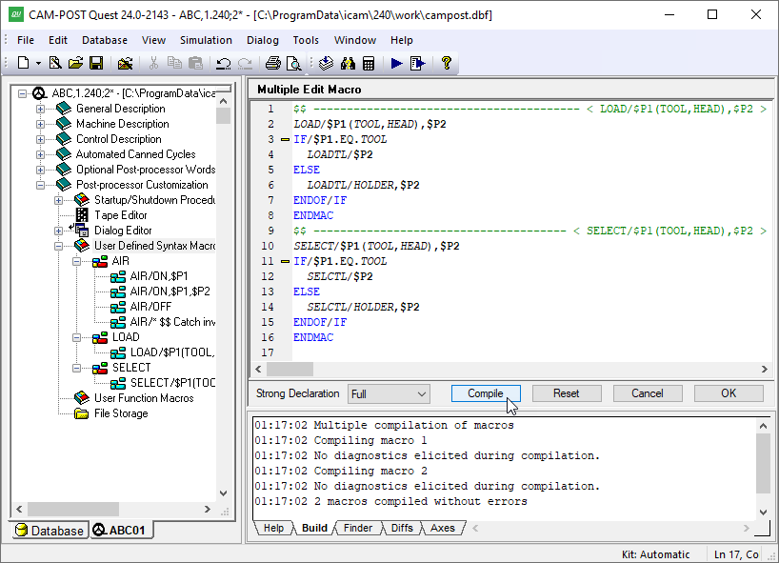Image resolution: width=779 pixels, height=563 pixels.
Task: Click '2 macros compiled without errors' log line
Action: point(420,502)
